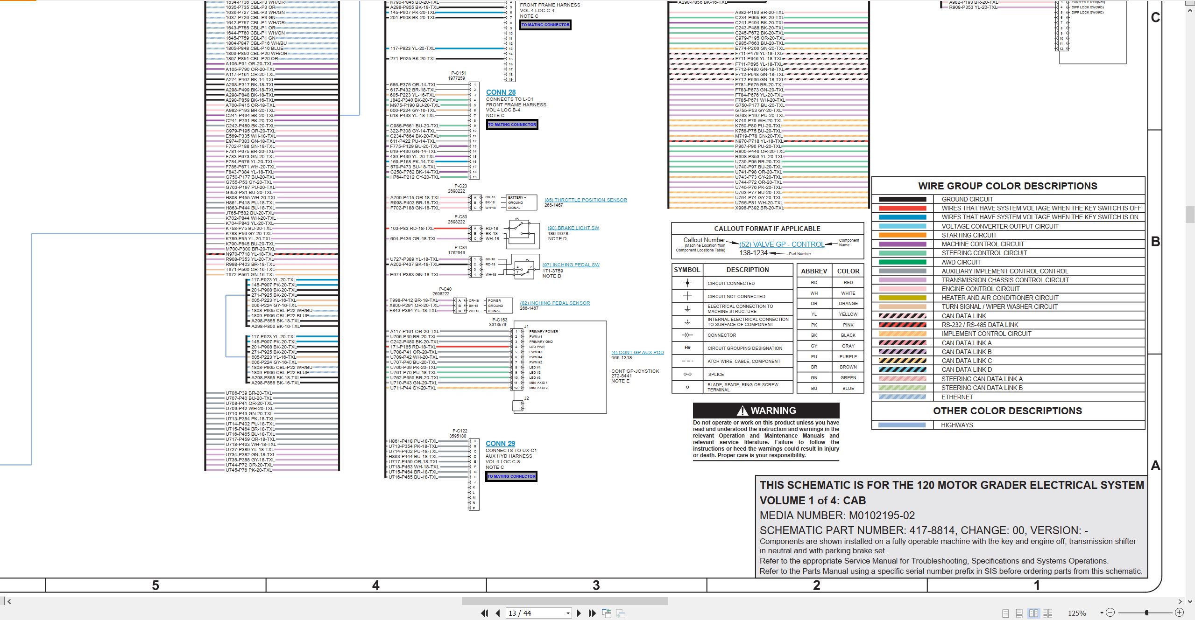Click the CIRCUIT CONNECTED symbol description
This screenshot has height=620, width=1195.
click(731, 283)
